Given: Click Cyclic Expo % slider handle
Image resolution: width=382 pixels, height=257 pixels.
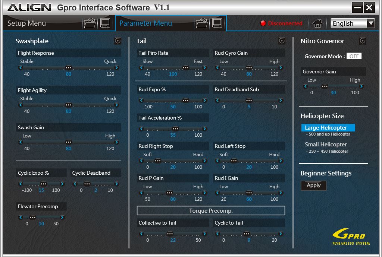Looking at the screenshot, I should 44,184.
